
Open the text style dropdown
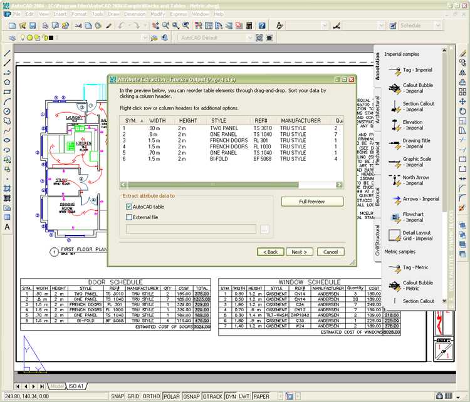(325, 26)
